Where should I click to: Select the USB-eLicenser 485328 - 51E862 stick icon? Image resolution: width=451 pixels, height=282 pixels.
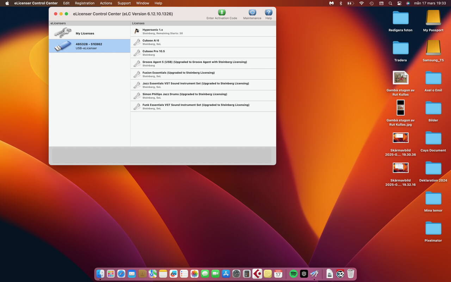tap(63, 46)
